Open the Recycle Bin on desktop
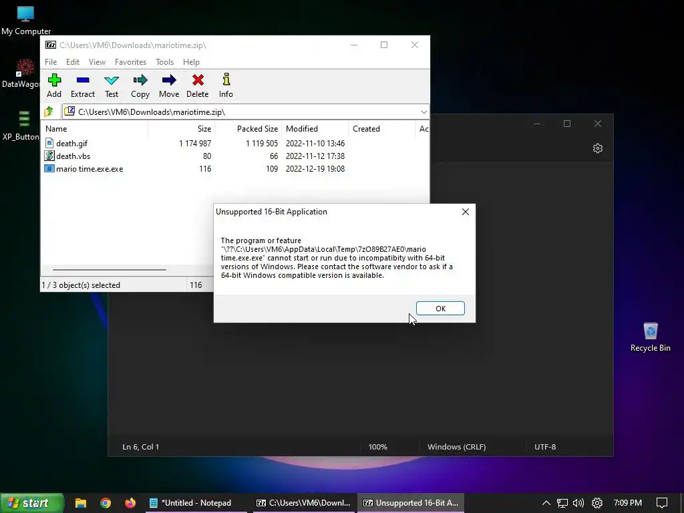Screen dimensions: 684x513 pos(650,337)
